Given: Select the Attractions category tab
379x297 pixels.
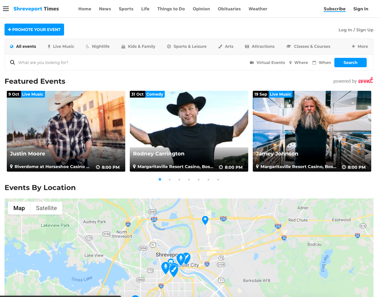Looking at the screenshot, I should pos(260,46).
